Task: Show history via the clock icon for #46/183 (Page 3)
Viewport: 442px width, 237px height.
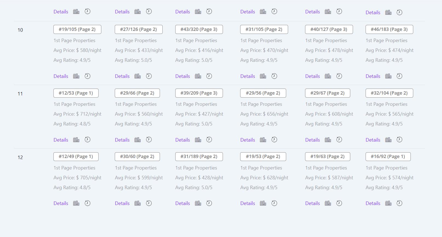Action: (400, 76)
